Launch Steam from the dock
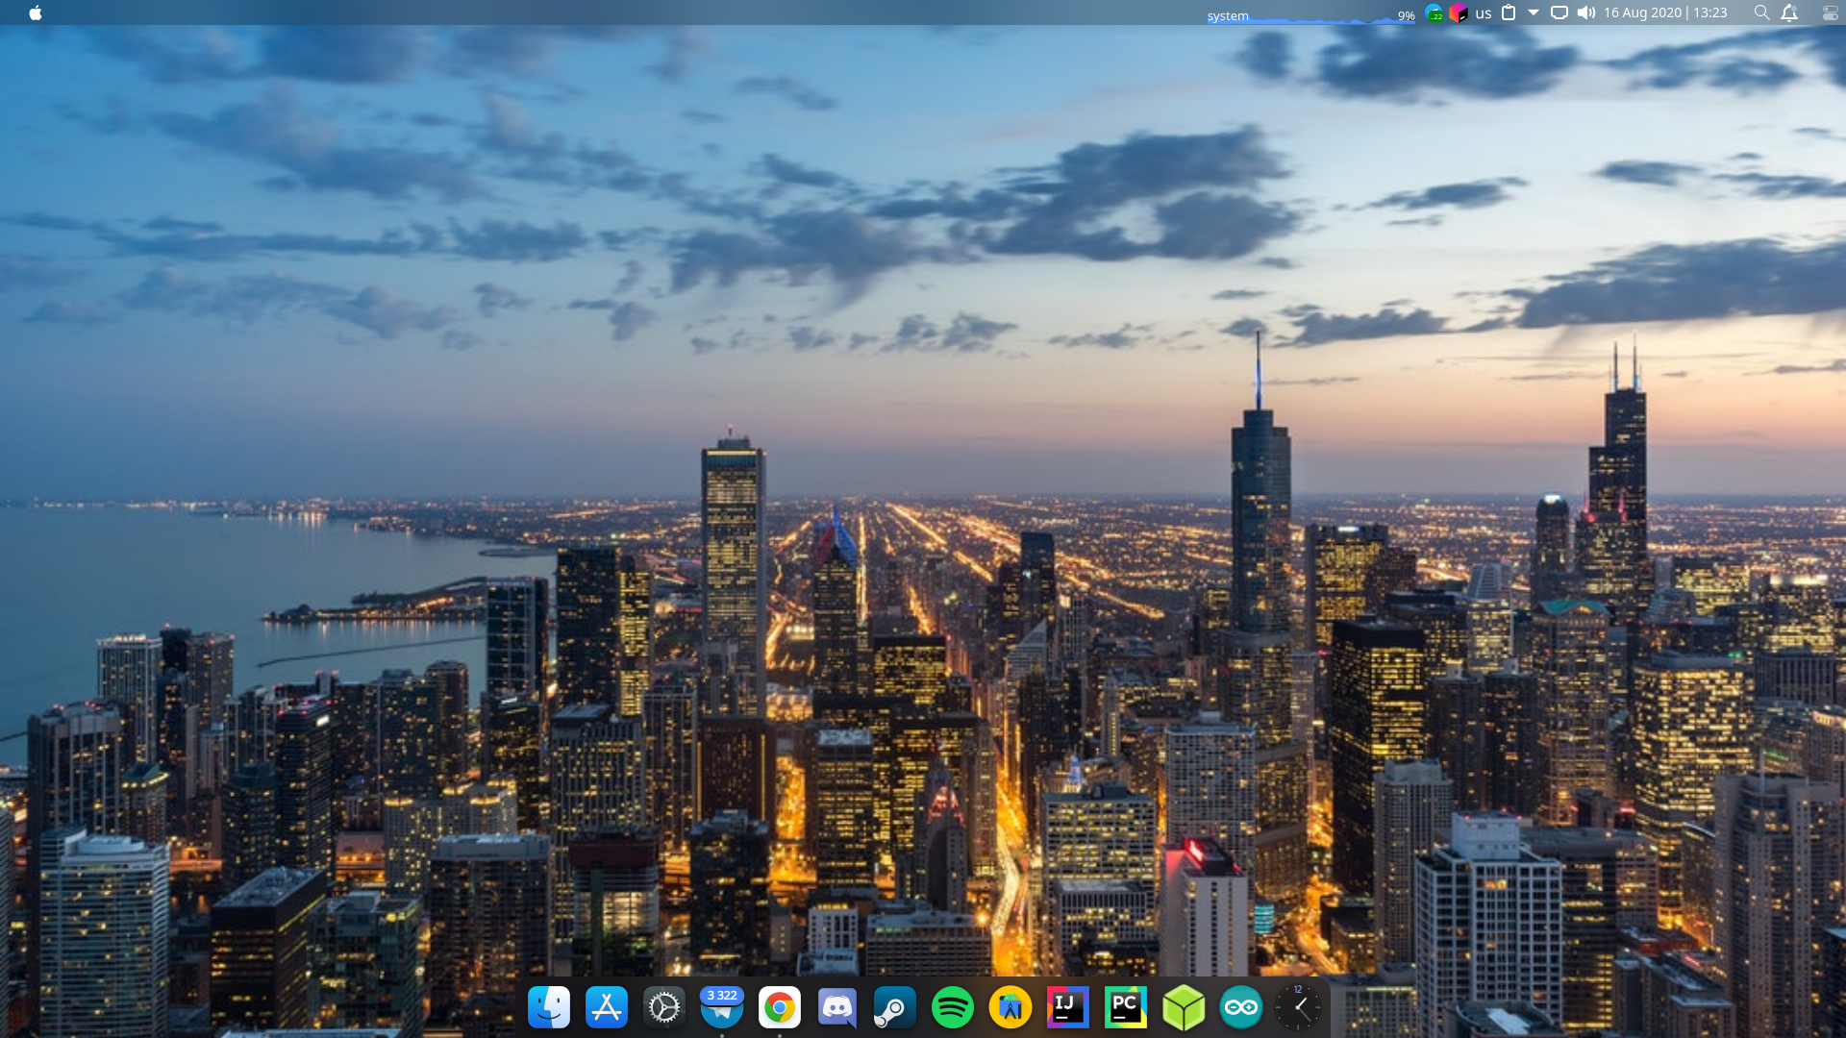1846x1038 pixels. 895,1007
